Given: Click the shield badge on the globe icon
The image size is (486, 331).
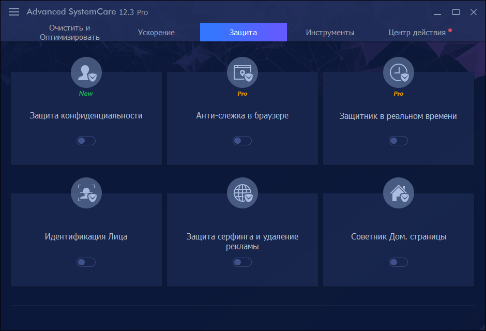Looking at the screenshot, I should click(x=250, y=199).
